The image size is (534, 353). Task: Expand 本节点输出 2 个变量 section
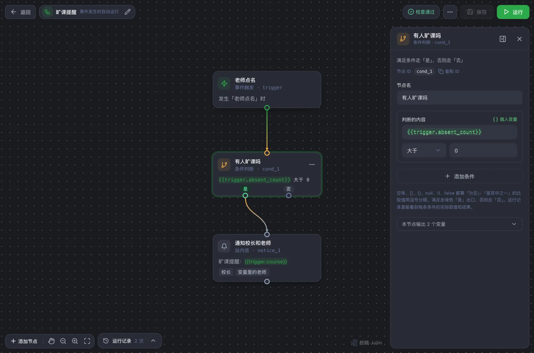point(460,224)
